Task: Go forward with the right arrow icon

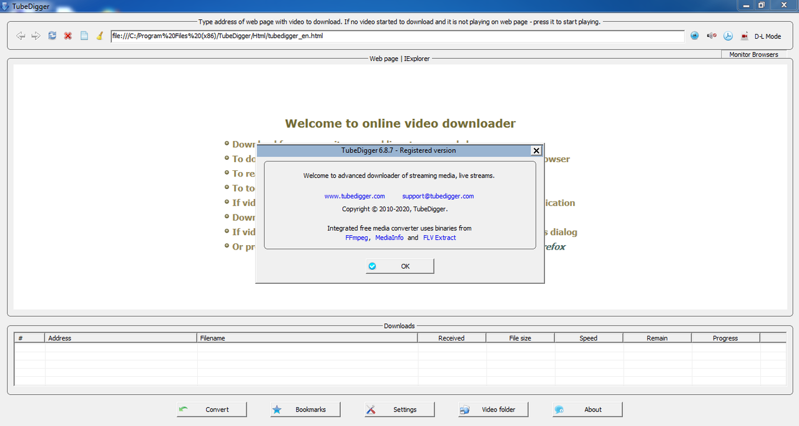Action: (36, 36)
